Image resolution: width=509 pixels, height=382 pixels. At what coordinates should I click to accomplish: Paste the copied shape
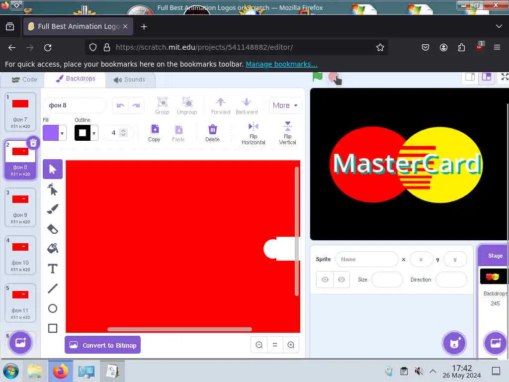click(178, 133)
